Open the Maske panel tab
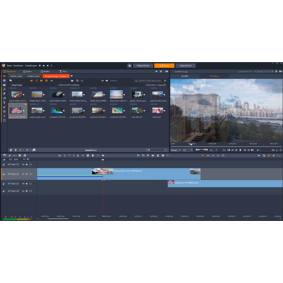 [45, 71]
